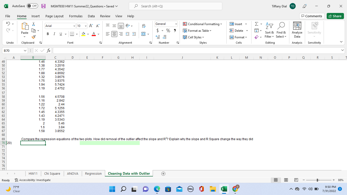Switch to the Formulas ribbon tab
Screen dimensions: 347x195
coord(76,16)
